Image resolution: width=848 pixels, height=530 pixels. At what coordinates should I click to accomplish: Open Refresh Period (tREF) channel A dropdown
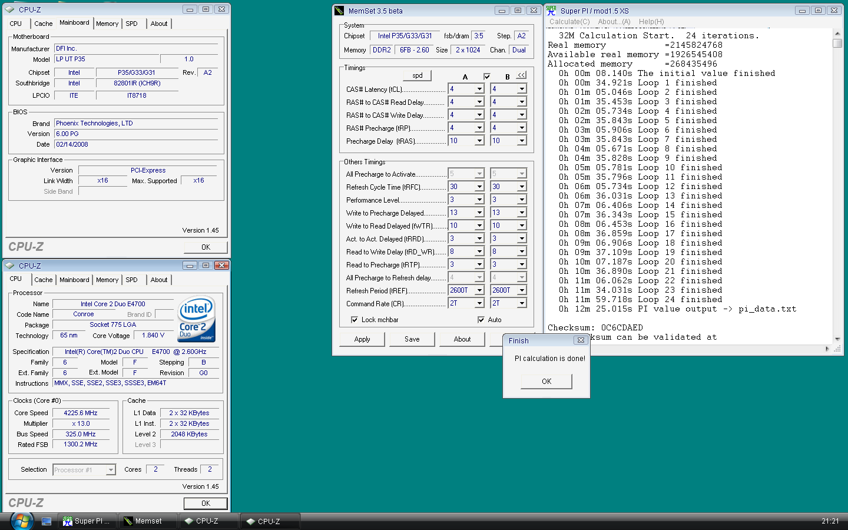[x=479, y=290]
